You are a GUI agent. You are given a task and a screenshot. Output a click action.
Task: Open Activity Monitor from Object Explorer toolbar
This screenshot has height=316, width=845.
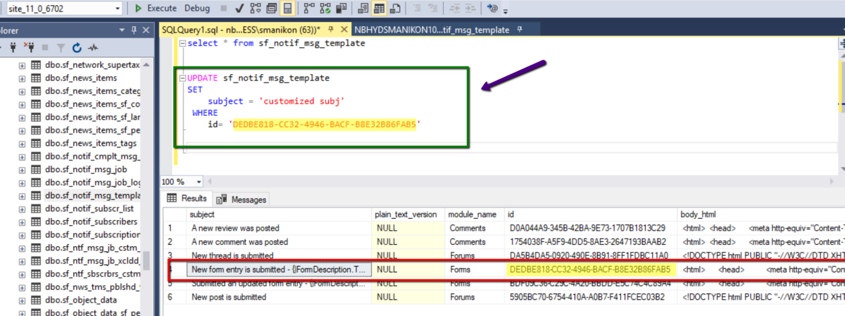[93, 47]
